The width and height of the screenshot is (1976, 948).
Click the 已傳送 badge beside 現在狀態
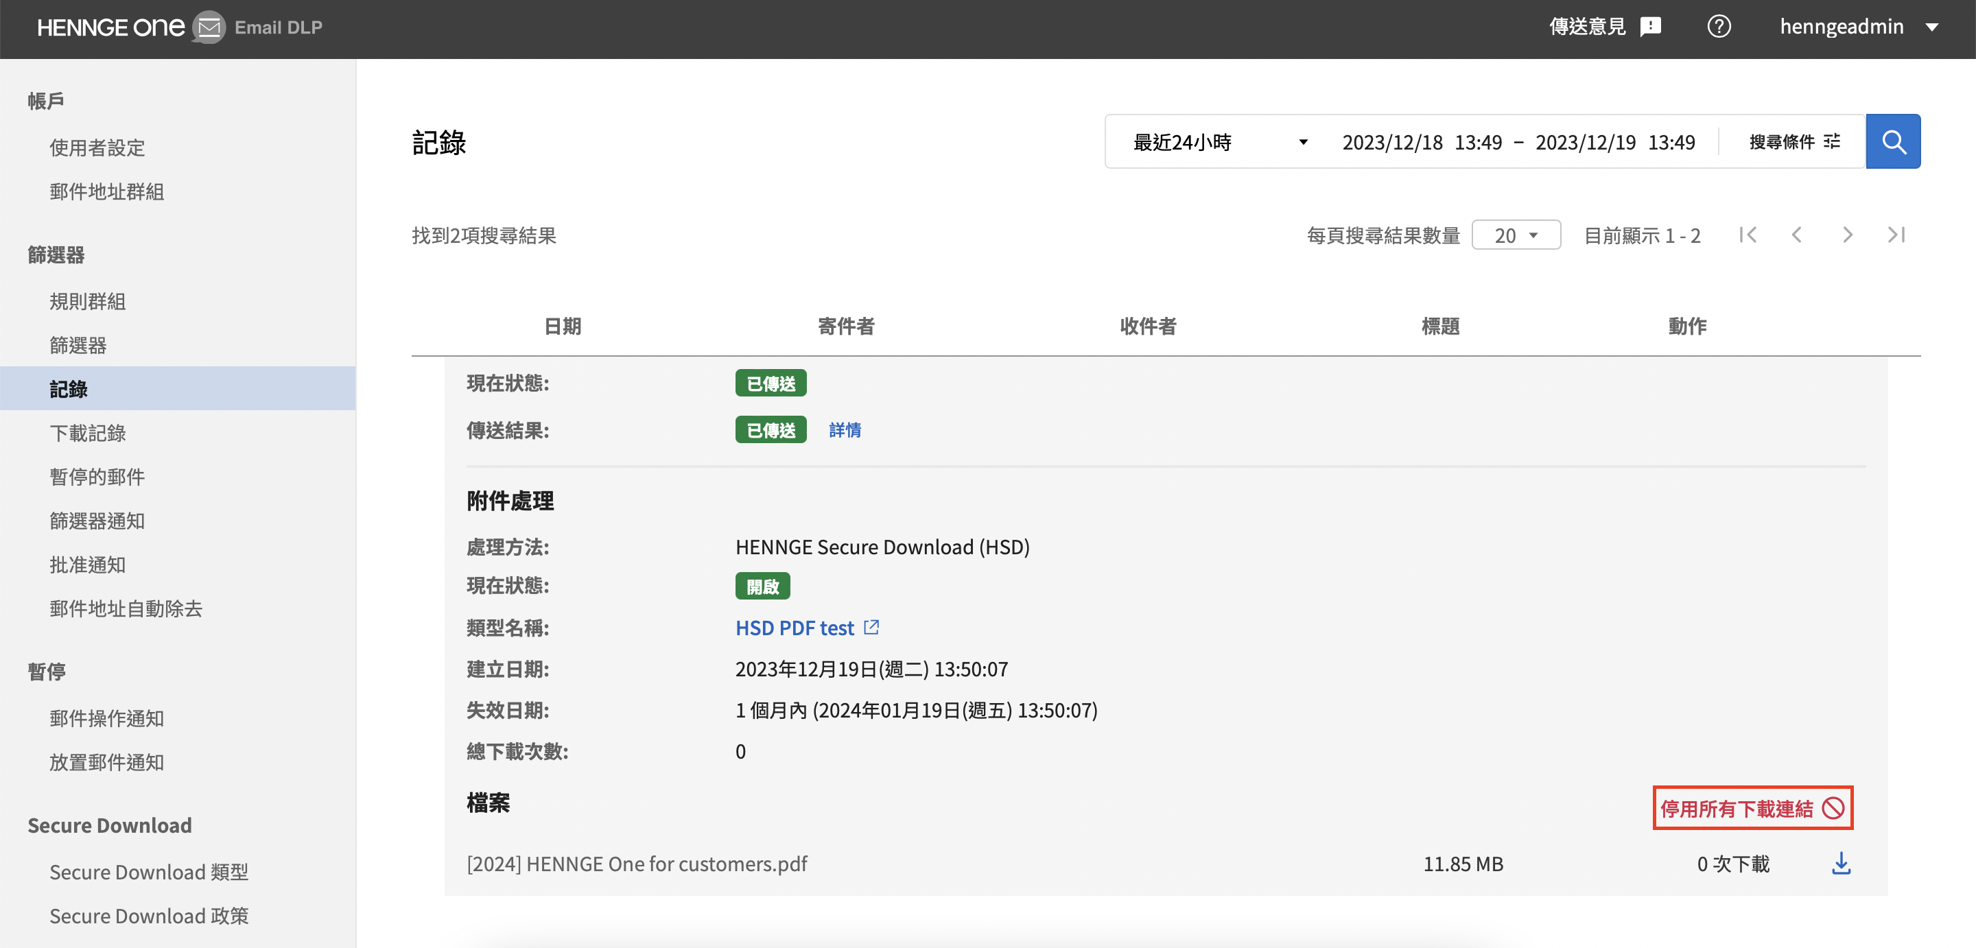pyautogui.click(x=770, y=383)
